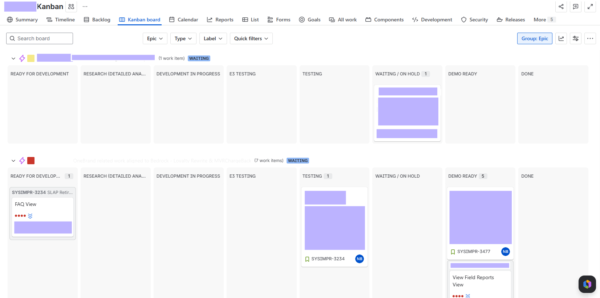Open the View Field Reports View card
The image size is (600, 298).
click(480, 285)
